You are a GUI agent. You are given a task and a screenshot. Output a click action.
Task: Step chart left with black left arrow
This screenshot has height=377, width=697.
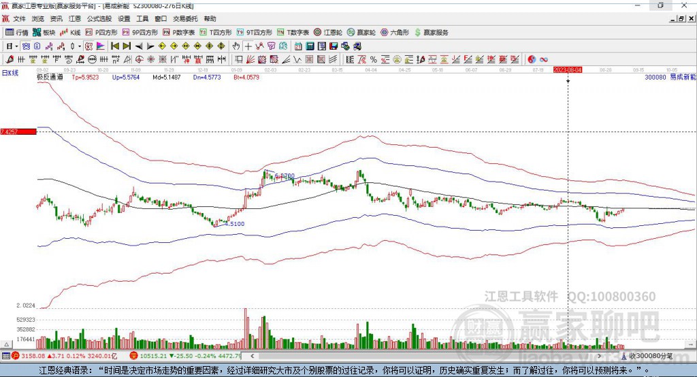click(139, 46)
